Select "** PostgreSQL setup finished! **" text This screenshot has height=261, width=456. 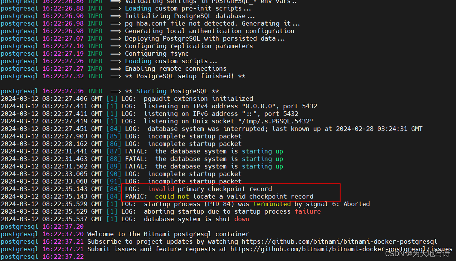point(185,76)
